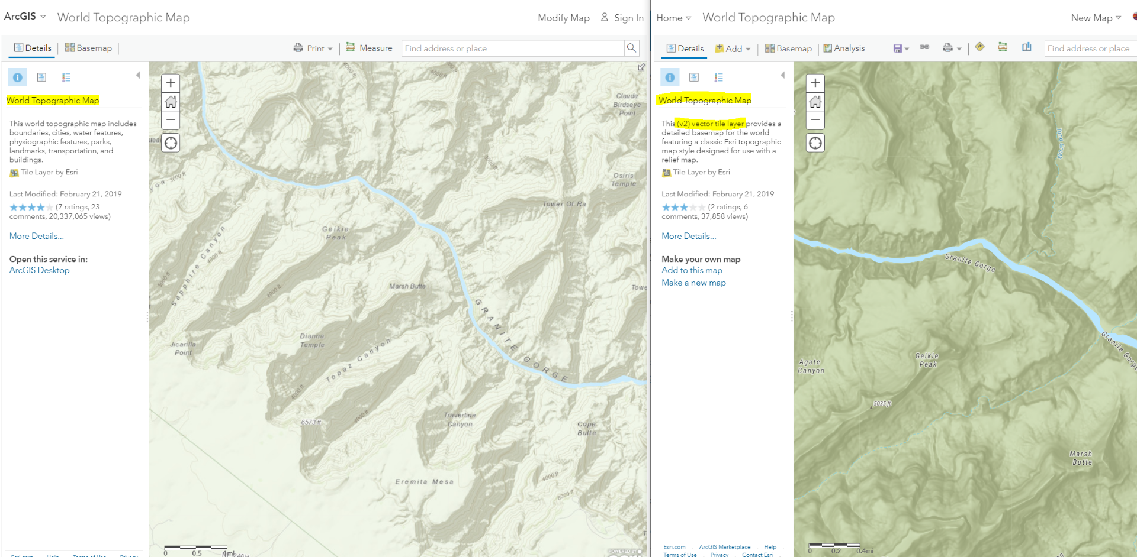
Task: Focus right Find address or place field
Action: (x=1091, y=48)
